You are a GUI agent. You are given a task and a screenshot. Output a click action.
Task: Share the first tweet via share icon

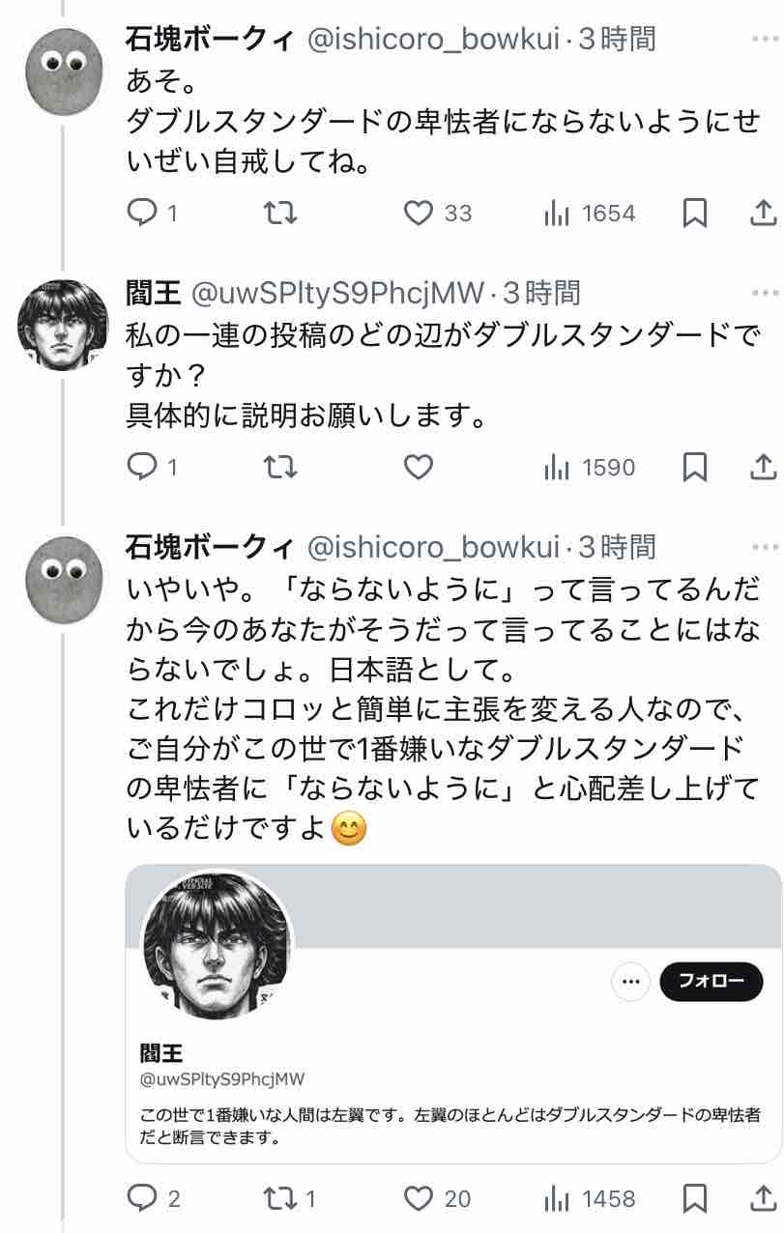click(x=762, y=214)
